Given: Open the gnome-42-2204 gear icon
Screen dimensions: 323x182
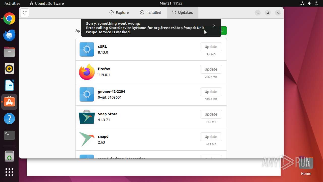Looking at the screenshot, I should 87,94.
